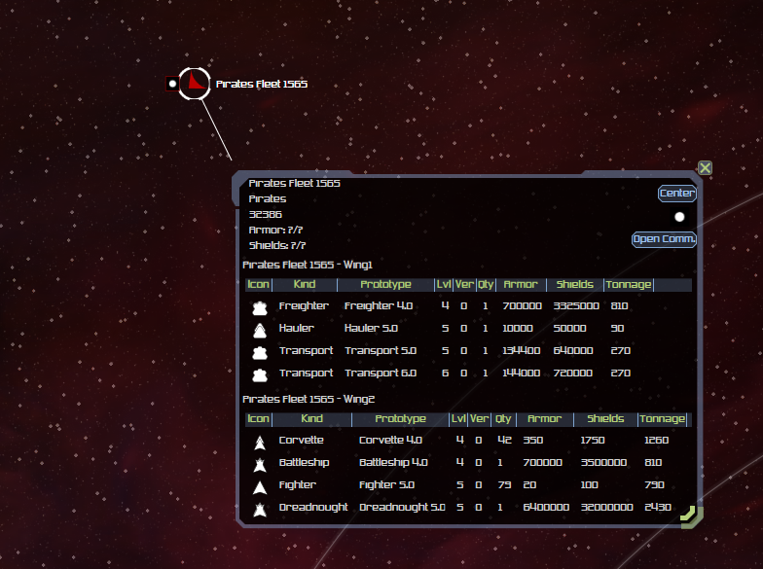Click the 'Pirates' faction name in panel

[x=267, y=198]
